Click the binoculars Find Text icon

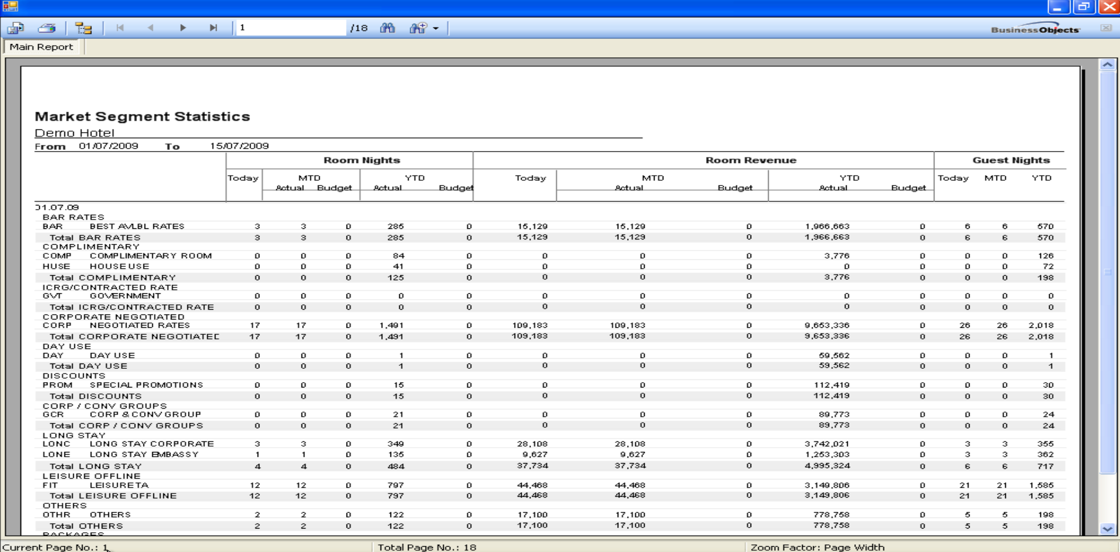[x=388, y=28]
